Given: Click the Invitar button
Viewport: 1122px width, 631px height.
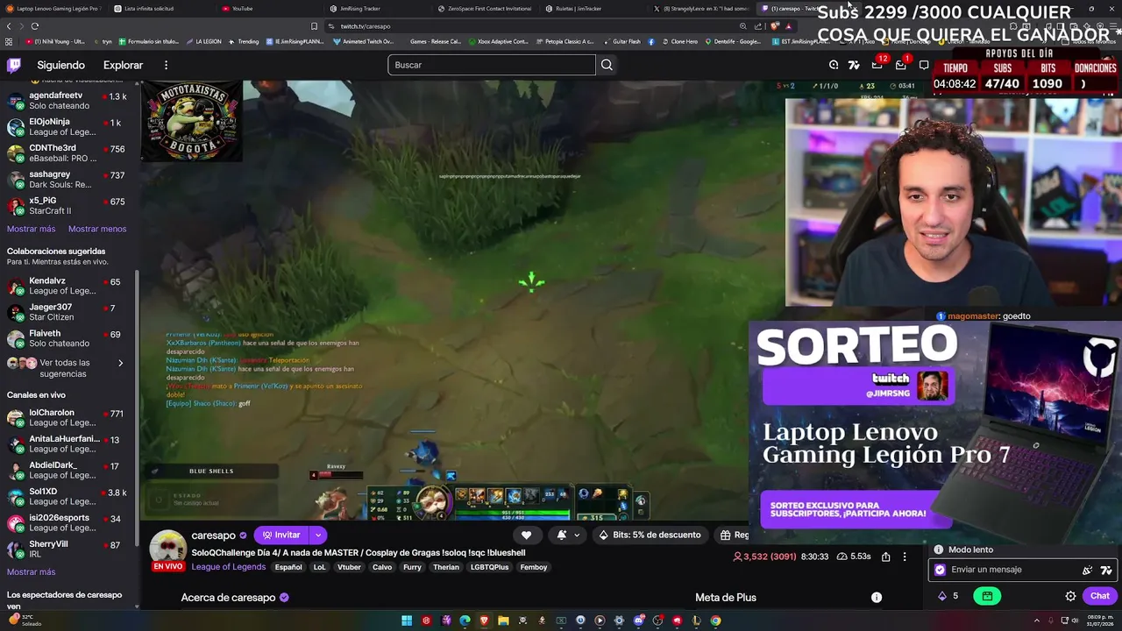Looking at the screenshot, I should [281, 535].
